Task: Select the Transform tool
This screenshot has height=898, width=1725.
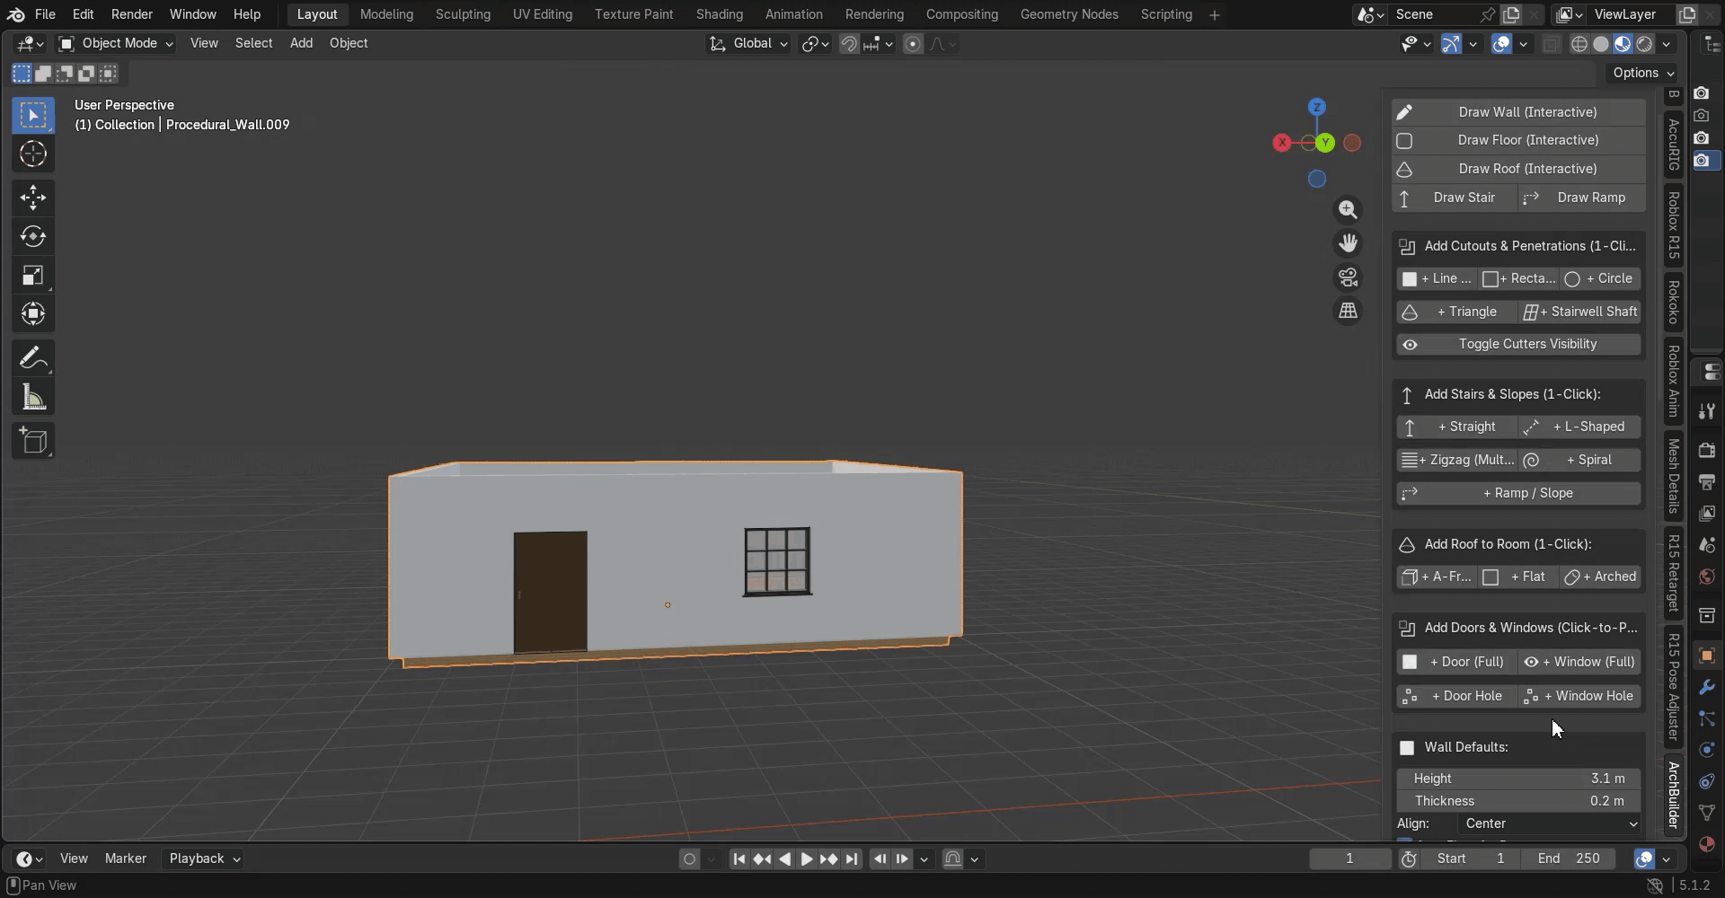Action: 33,313
